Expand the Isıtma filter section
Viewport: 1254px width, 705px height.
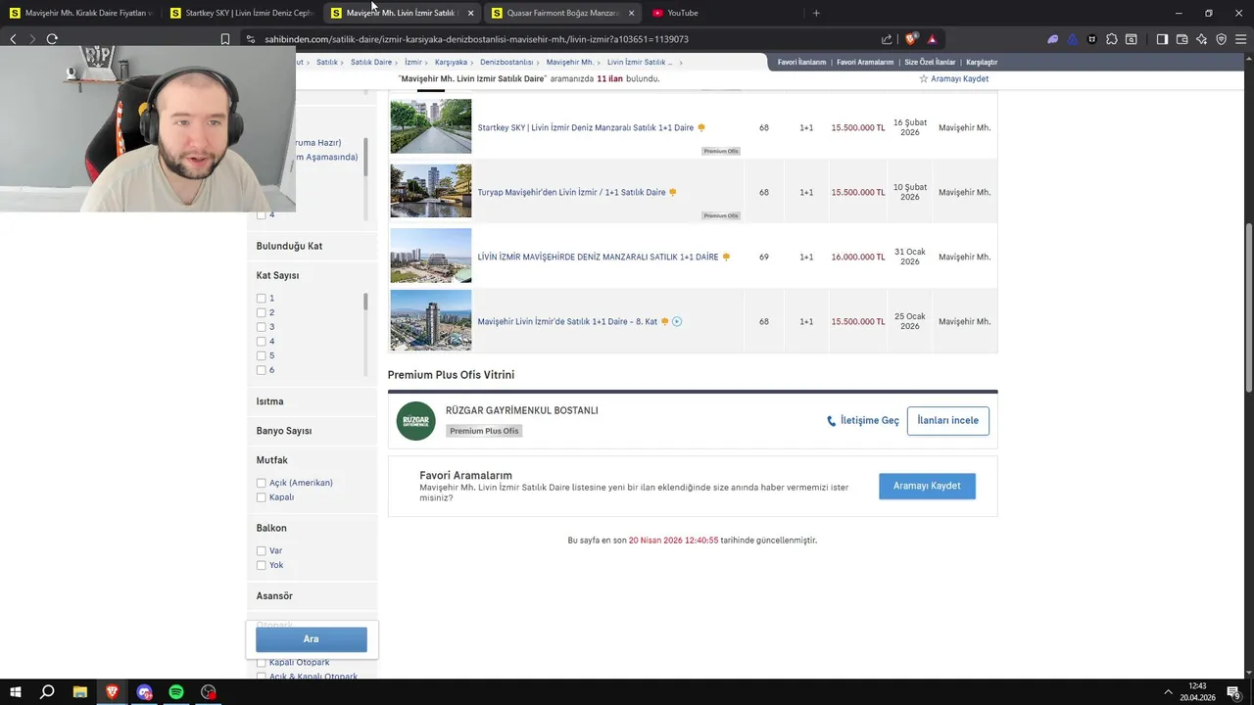[312, 401]
